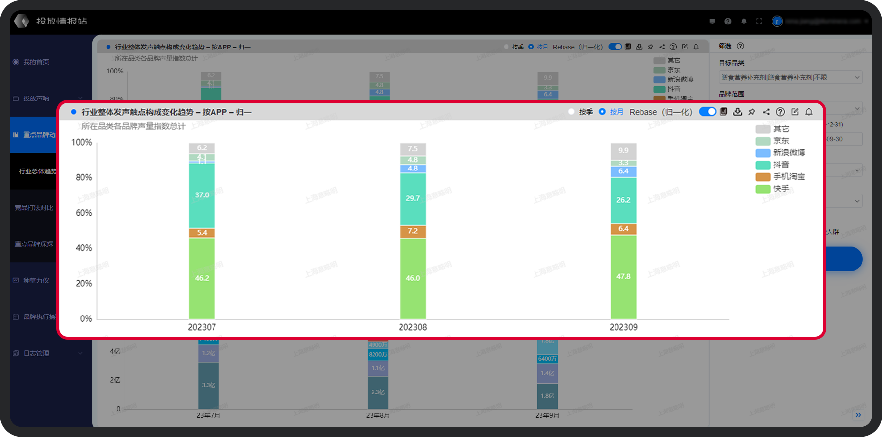Select 按季 radio in dimmed background chart
The image size is (882, 437).
pos(506,47)
